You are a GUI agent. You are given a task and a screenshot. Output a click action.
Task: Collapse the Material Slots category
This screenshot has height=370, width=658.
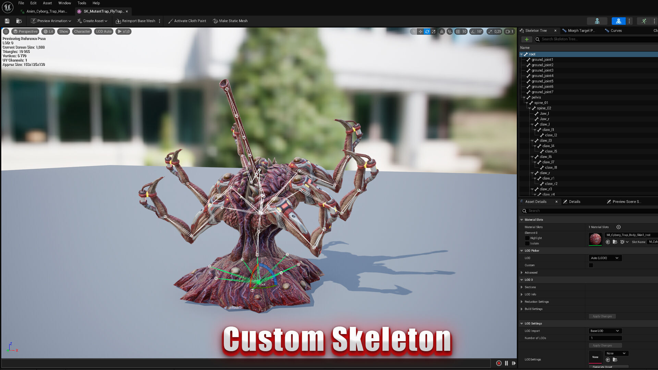click(522, 220)
